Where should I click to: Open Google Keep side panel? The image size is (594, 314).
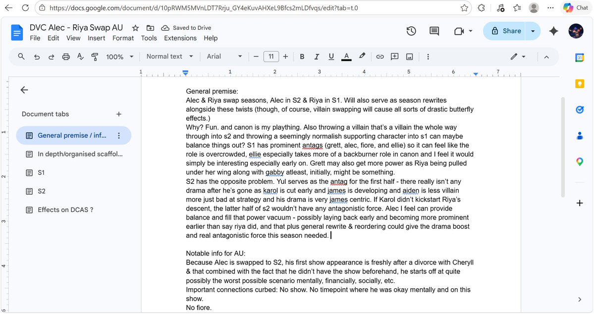point(580,84)
